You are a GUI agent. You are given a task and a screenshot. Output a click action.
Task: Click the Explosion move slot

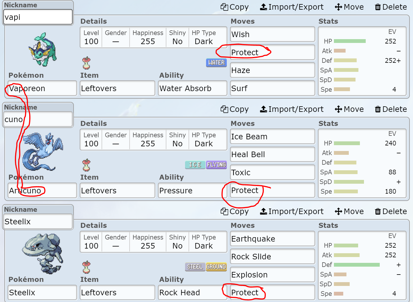(273, 275)
